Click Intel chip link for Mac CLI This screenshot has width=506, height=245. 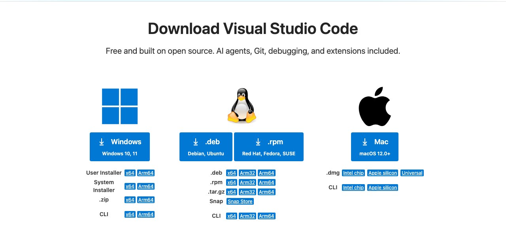(353, 187)
